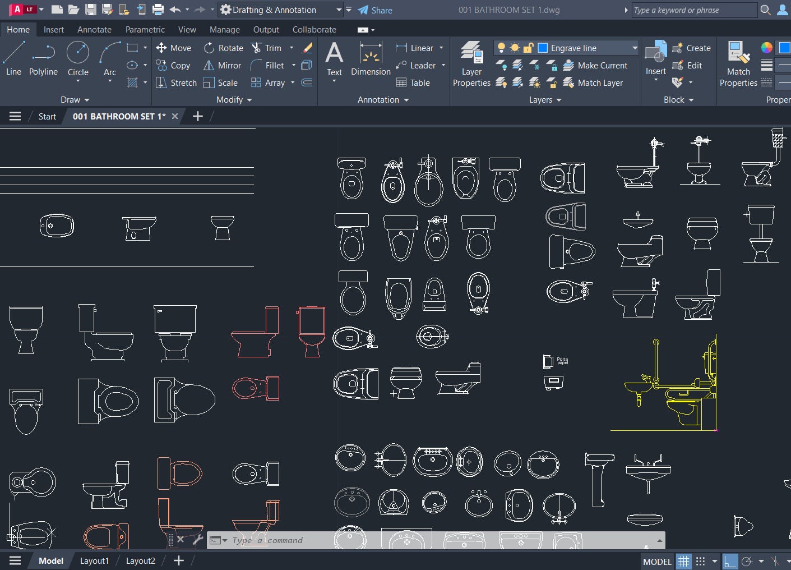Select the Polyline tool
This screenshot has height=570, width=791.
[43, 56]
